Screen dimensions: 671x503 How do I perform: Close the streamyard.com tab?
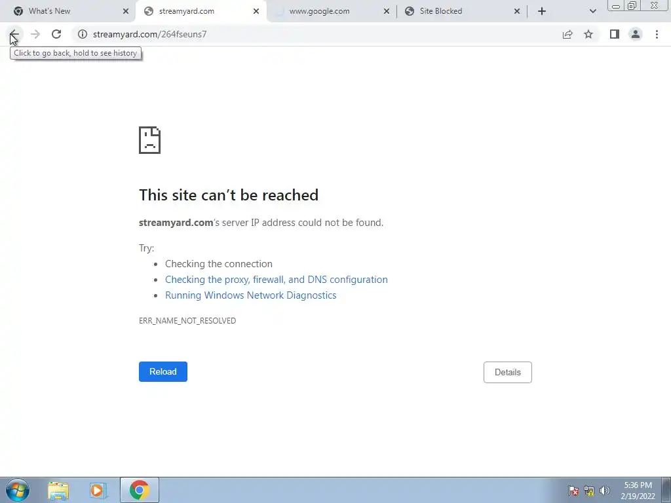[x=256, y=11]
